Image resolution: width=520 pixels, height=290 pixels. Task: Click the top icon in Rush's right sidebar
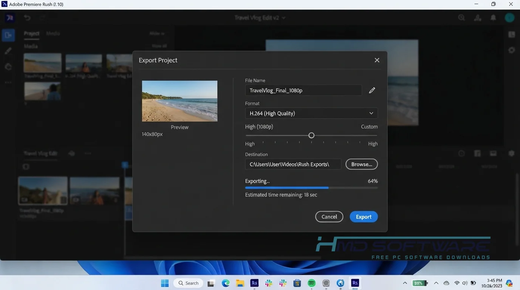coord(512,35)
